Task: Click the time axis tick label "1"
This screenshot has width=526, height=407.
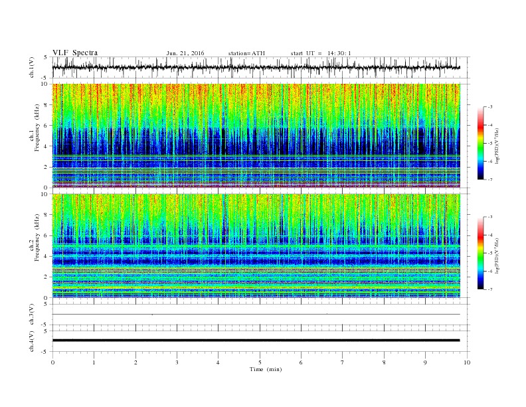Action: coord(94,362)
